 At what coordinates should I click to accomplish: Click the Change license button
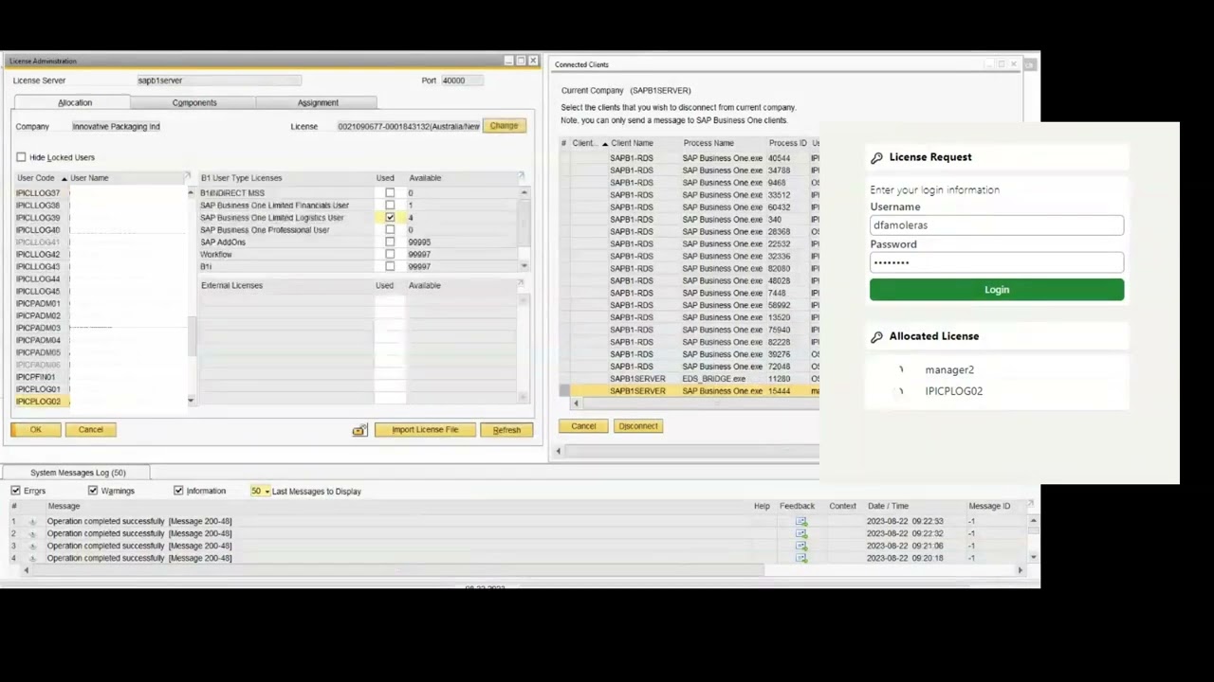(504, 126)
